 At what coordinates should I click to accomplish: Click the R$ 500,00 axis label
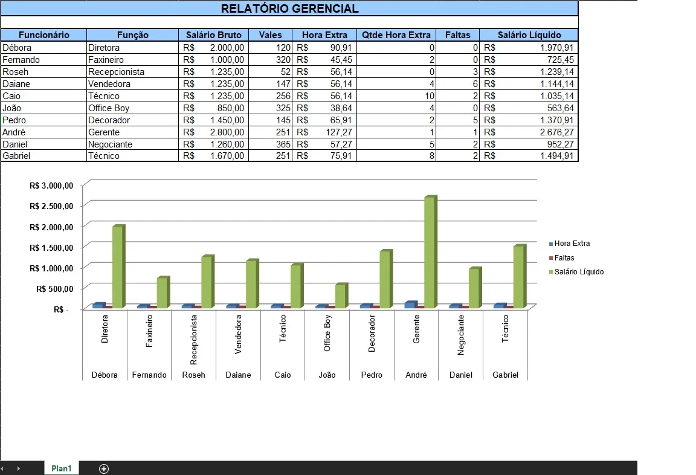point(54,289)
